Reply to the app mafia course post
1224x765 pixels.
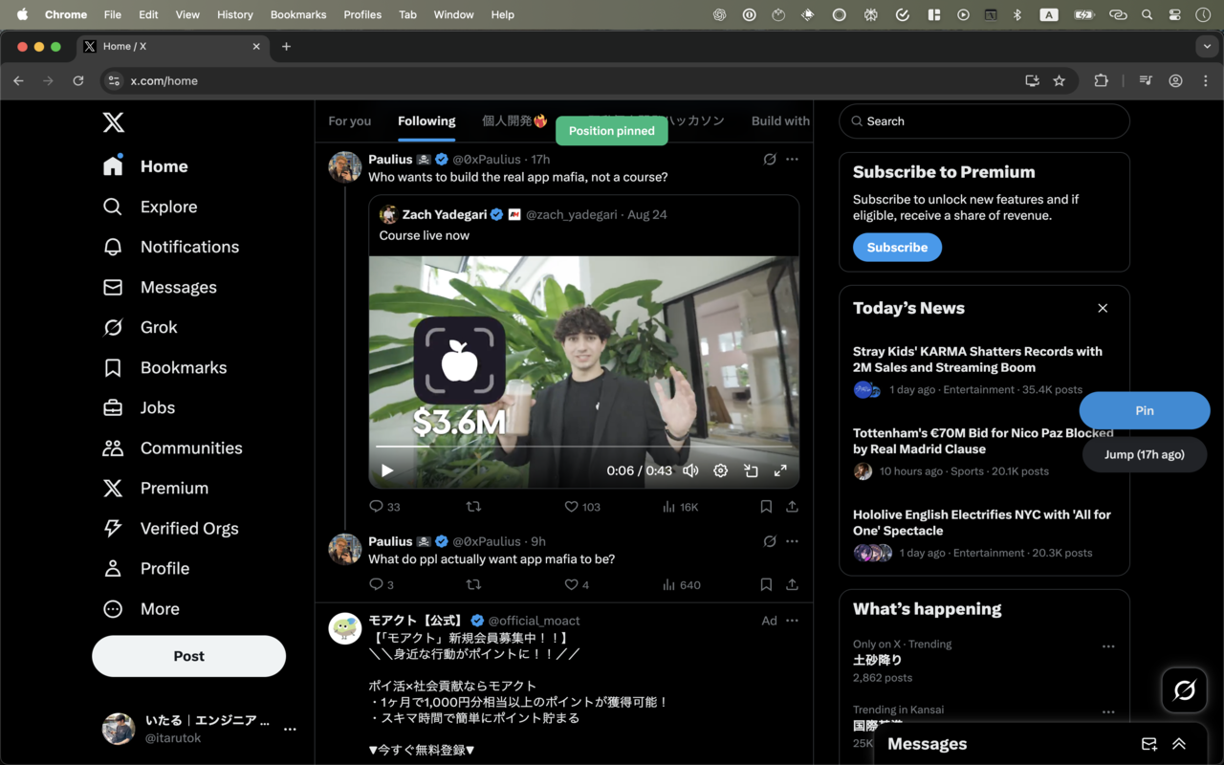pos(377,507)
